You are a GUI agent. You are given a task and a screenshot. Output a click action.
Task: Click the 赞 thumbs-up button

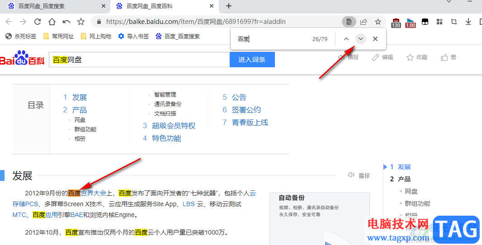pyautogui.click(x=449, y=57)
